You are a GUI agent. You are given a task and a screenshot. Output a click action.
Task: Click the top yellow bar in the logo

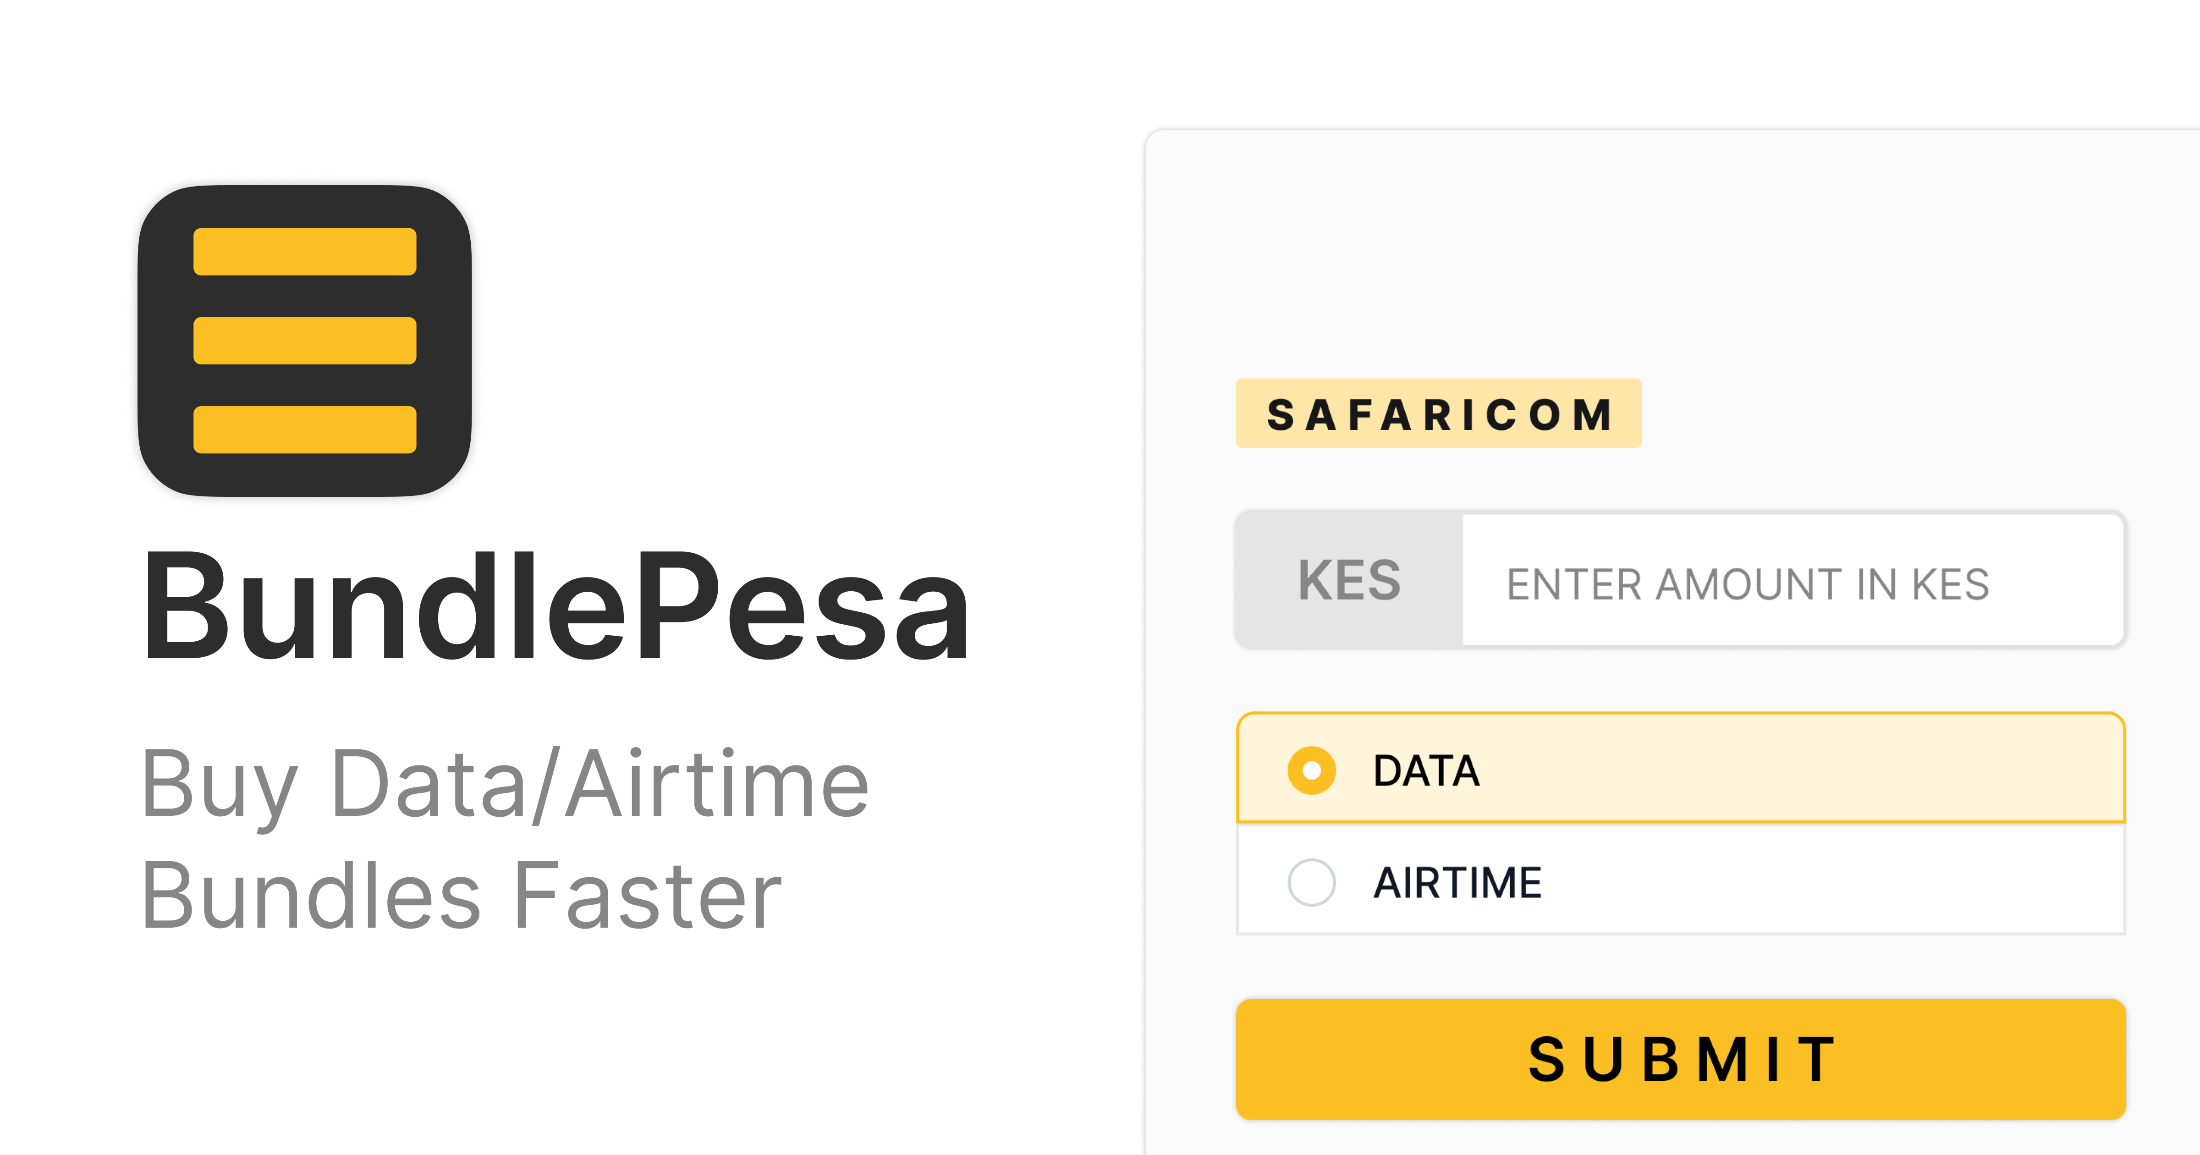[x=305, y=250]
